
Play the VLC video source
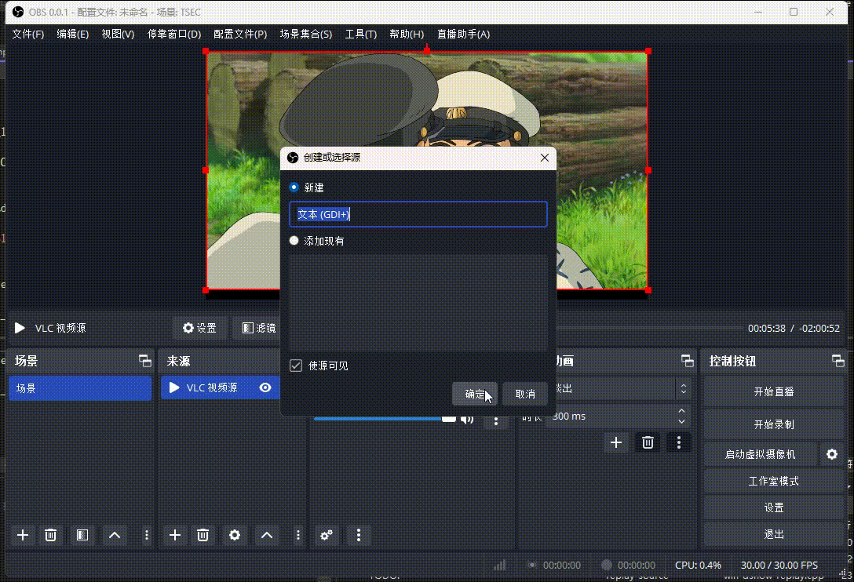click(20, 328)
